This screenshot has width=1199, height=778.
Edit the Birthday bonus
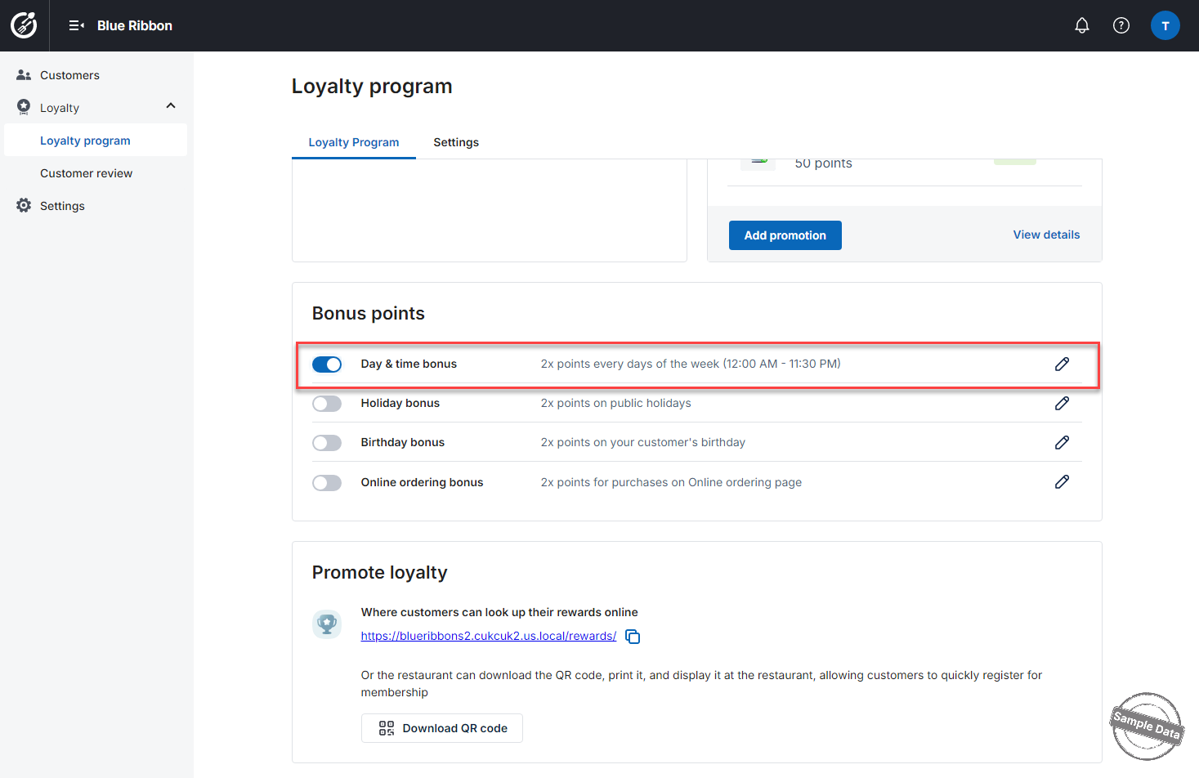coord(1062,442)
